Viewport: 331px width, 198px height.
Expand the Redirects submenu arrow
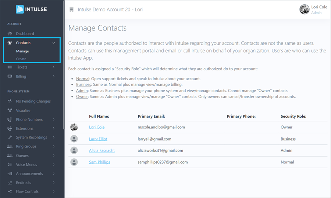(x=54, y=183)
